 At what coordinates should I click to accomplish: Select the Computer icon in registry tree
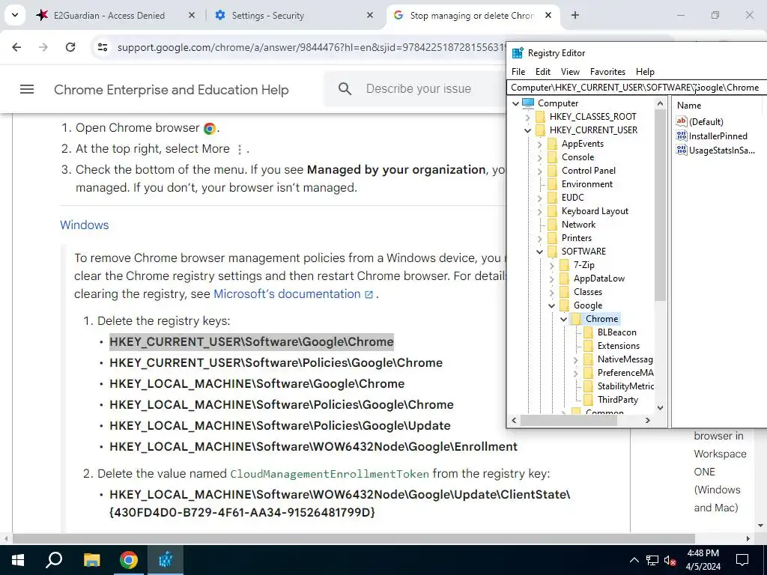[528, 103]
